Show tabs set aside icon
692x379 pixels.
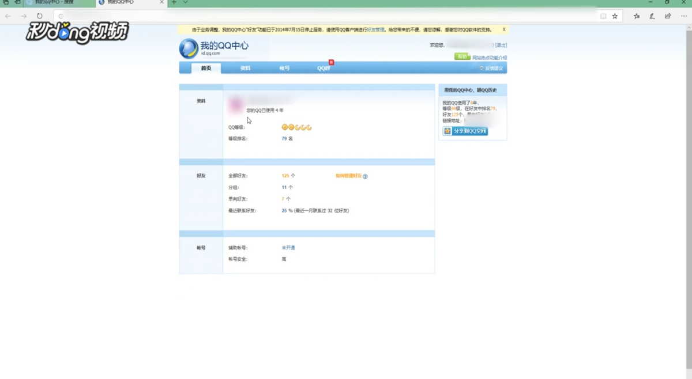point(6,2)
